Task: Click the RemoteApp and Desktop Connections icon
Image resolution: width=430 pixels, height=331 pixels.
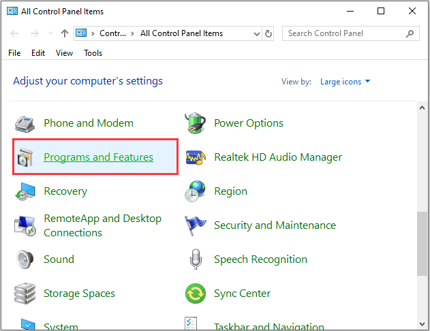Action: [x=25, y=225]
